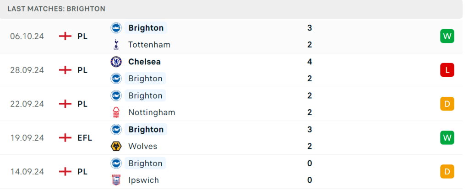Click Brighton crest in the Tottenham match

pyautogui.click(x=116, y=28)
